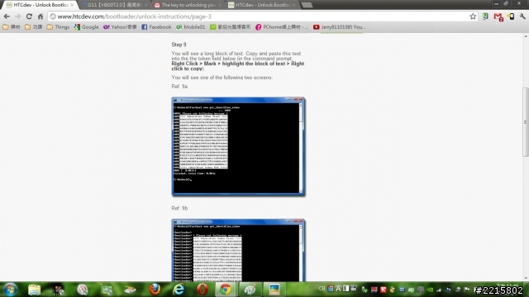The image size is (529, 297).
Task: Open the Mobile01 bookmark
Action: click(x=190, y=27)
